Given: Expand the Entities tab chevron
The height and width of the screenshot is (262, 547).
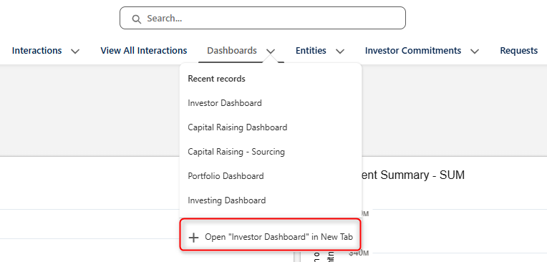Looking at the screenshot, I should 340,52.
